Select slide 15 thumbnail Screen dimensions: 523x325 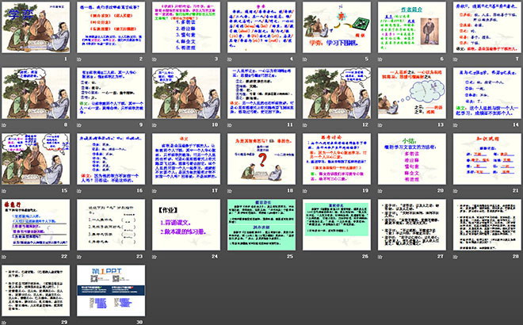click(x=36, y=159)
